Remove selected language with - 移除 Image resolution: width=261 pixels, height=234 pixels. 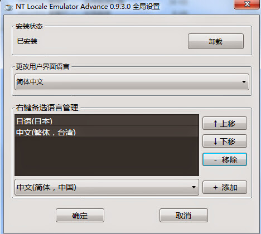[225, 159]
